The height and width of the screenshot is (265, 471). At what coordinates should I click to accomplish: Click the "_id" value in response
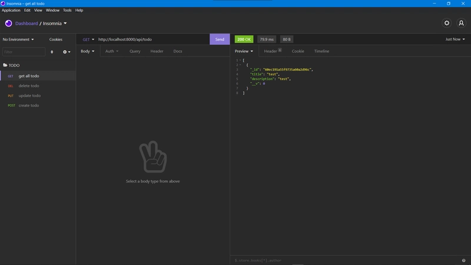click(x=287, y=69)
